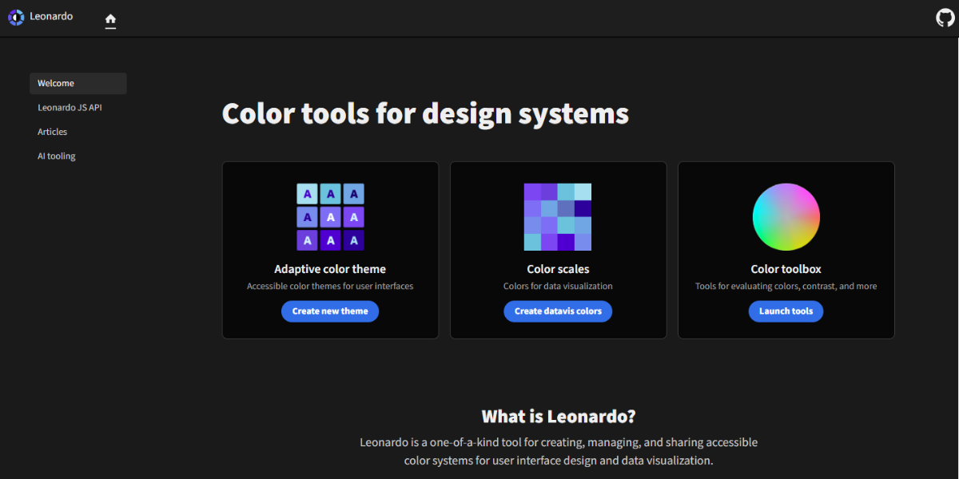Select Welcome in the sidebar

[78, 84]
